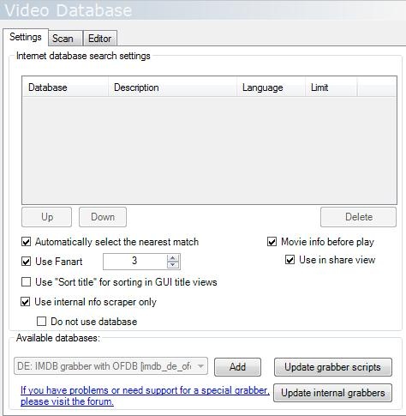Sort by the Database column header
This screenshot has height=416, width=406.
65,87
